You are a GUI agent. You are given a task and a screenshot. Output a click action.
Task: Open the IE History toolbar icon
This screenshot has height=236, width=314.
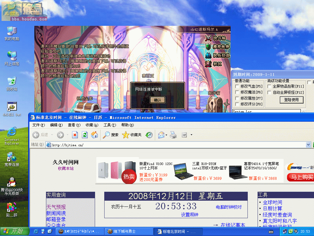(149, 135)
